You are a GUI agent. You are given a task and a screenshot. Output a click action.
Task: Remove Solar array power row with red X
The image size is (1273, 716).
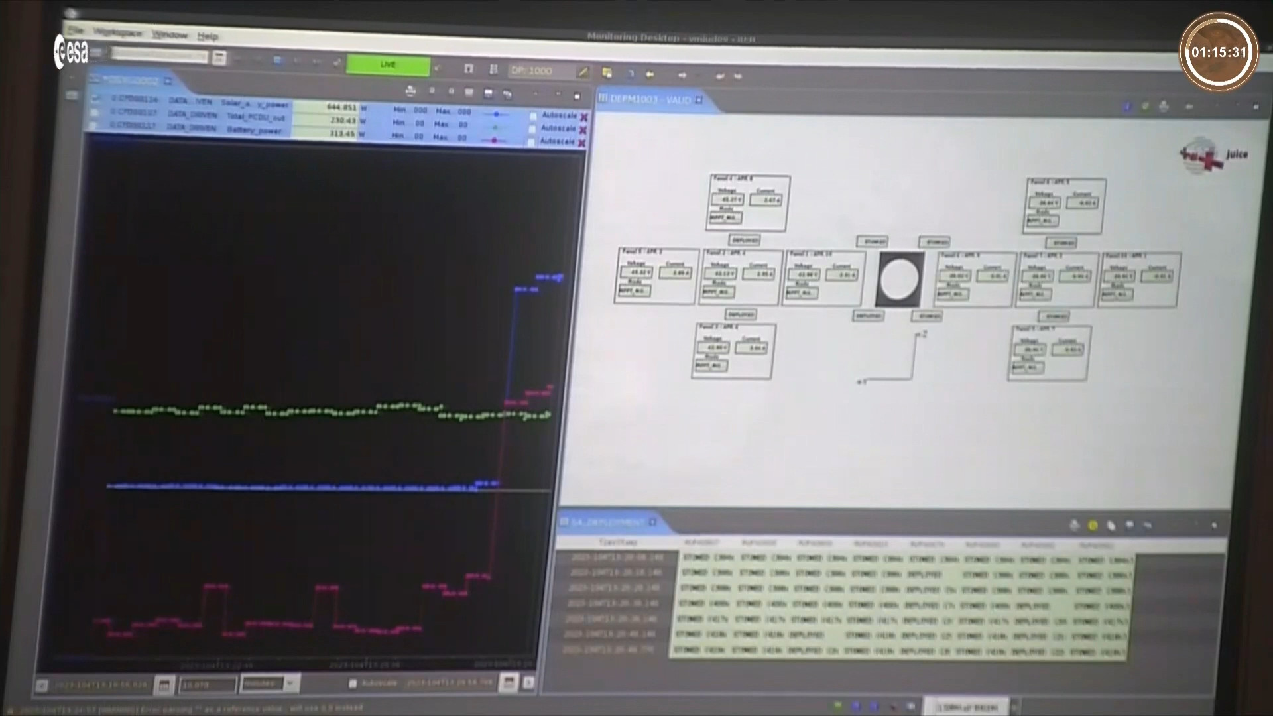tap(584, 117)
